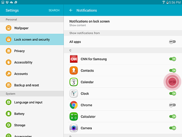The height and width of the screenshot is (137, 182).
Task: Go back using the Notifications arrow
Action: click(x=71, y=10)
